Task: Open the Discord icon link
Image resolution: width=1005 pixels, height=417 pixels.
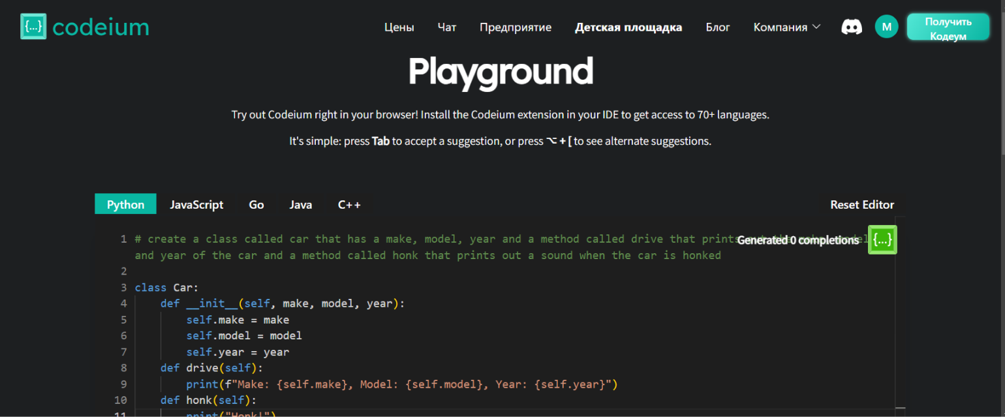Action: (x=851, y=27)
